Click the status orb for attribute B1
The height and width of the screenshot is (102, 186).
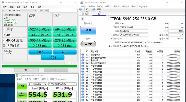click(x=83, y=86)
